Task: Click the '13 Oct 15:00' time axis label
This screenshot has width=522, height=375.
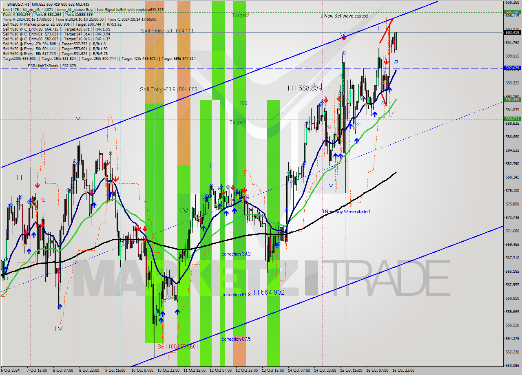Action: (x=272, y=371)
